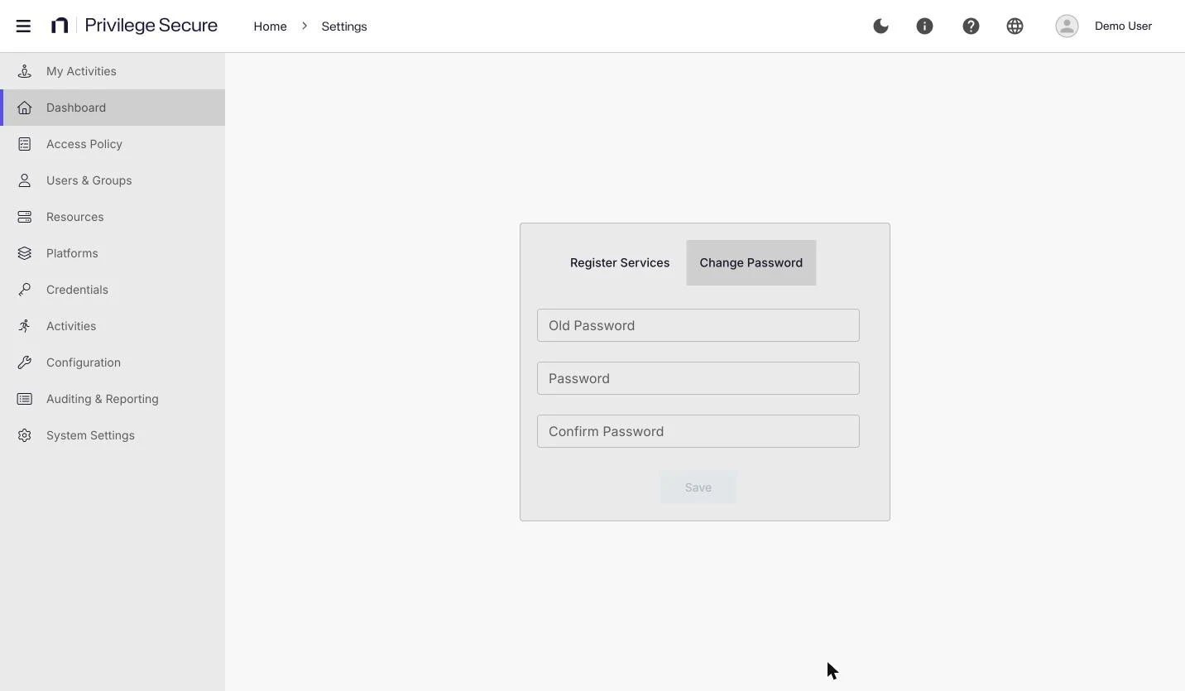Click the Save button
Image resolution: width=1185 pixels, height=691 pixels.
698,487
